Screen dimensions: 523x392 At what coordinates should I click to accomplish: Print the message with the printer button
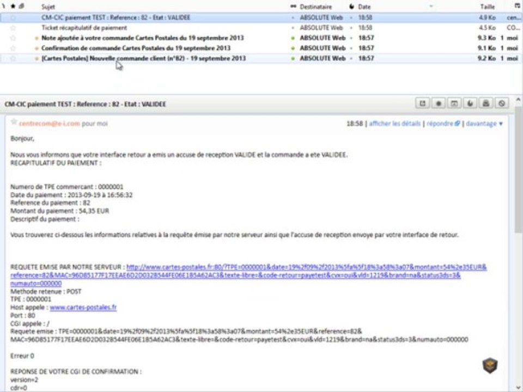coord(486,103)
